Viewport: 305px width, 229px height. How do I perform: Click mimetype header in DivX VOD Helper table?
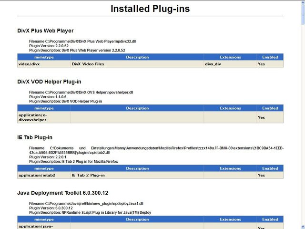pos(44,108)
